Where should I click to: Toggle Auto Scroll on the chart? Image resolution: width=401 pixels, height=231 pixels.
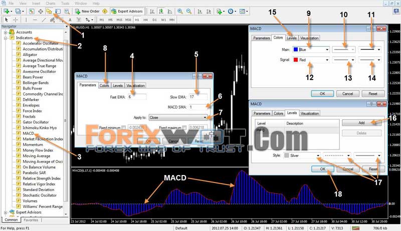(200, 11)
